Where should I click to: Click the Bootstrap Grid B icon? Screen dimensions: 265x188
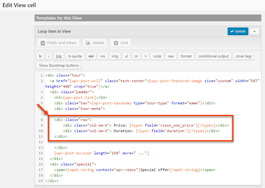[116, 43]
